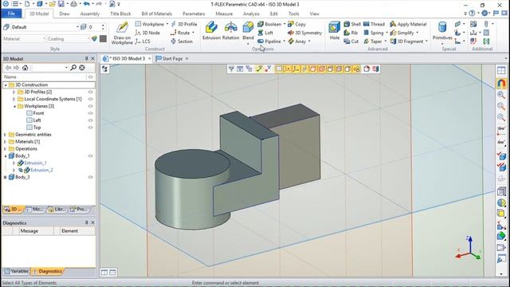Screen dimensions: 510x287
Task: Click the Array tool
Action: coord(297,41)
